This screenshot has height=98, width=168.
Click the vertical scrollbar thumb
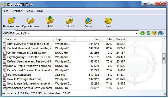pos(164,59)
